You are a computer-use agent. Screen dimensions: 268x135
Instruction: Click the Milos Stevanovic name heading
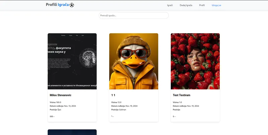click(61, 95)
